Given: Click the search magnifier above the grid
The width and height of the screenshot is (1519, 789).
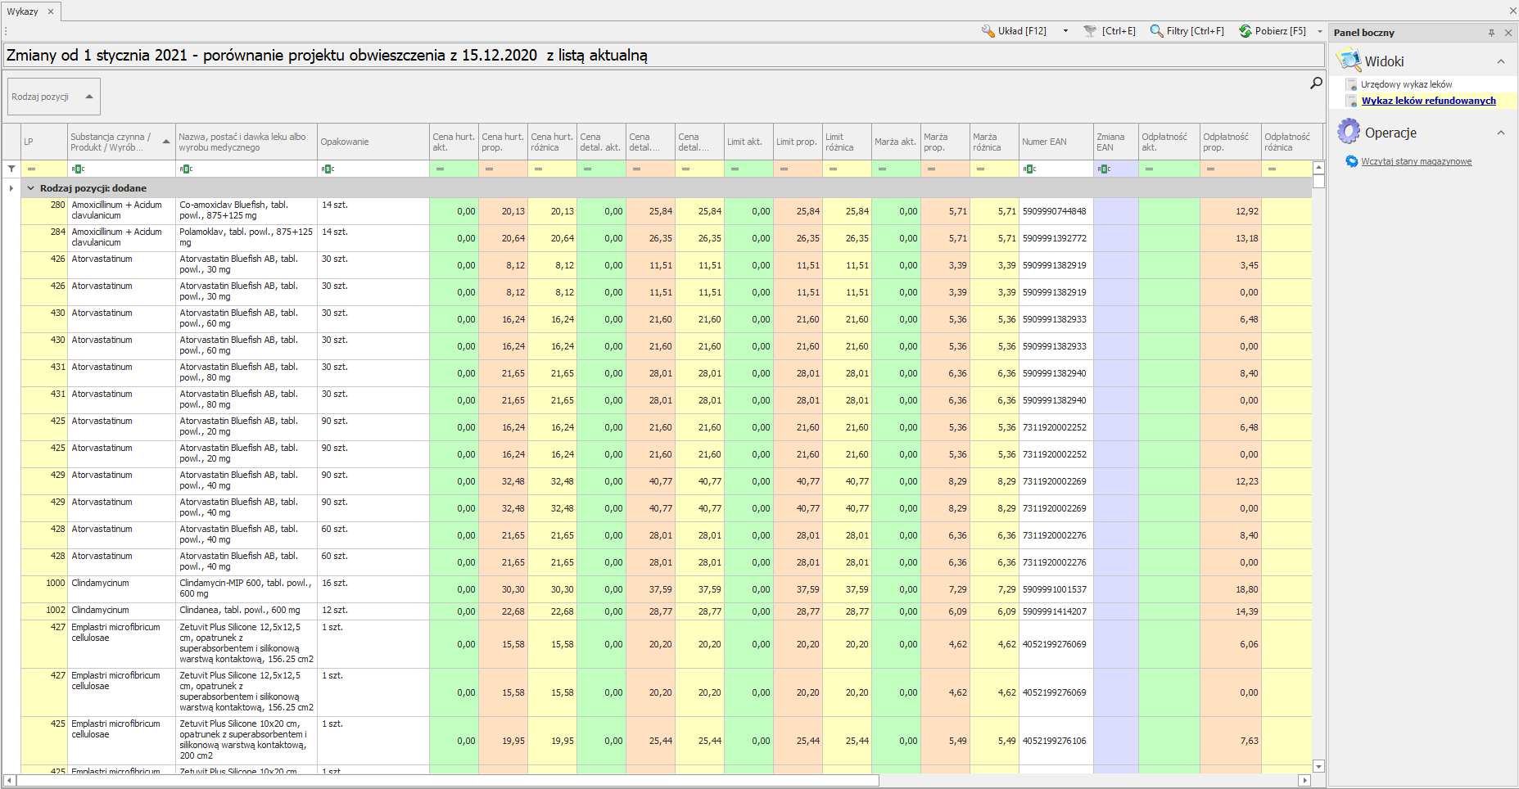Looking at the screenshot, I should click(x=1316, y=83).
